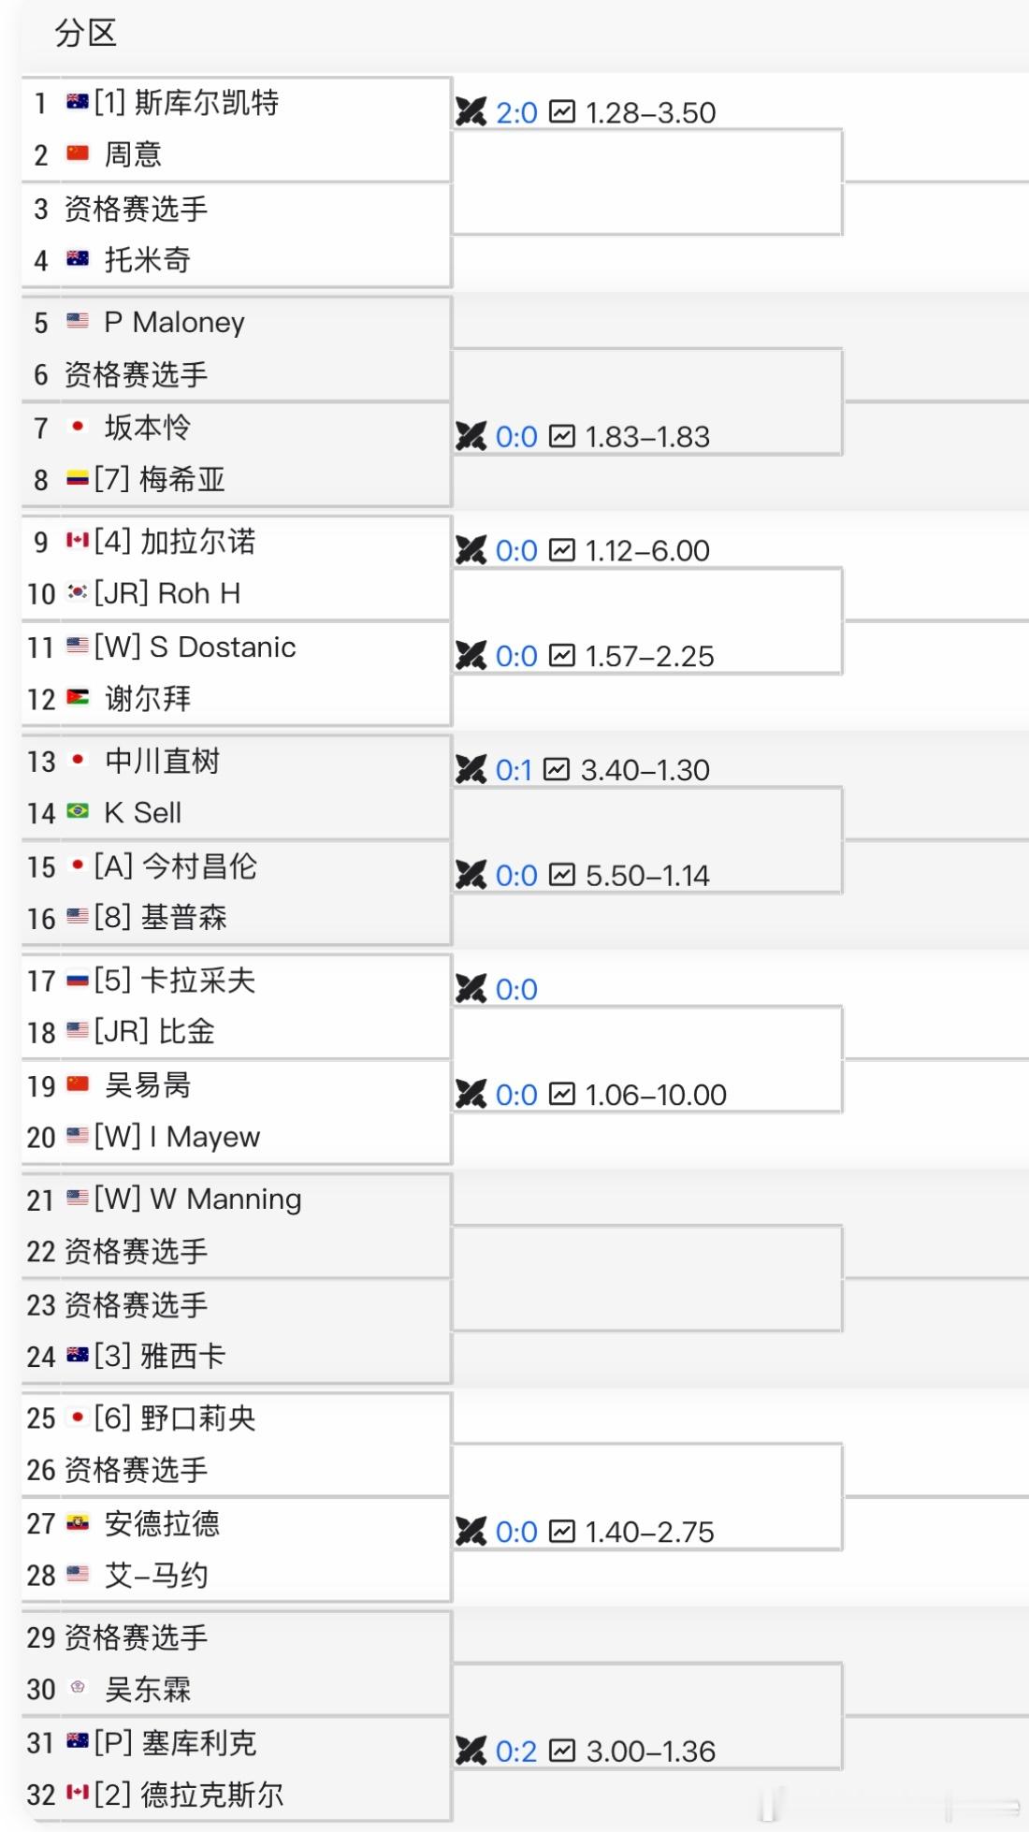
Task: Open the 0:1 score for 中川直树 match
Action: pos(514,770)
